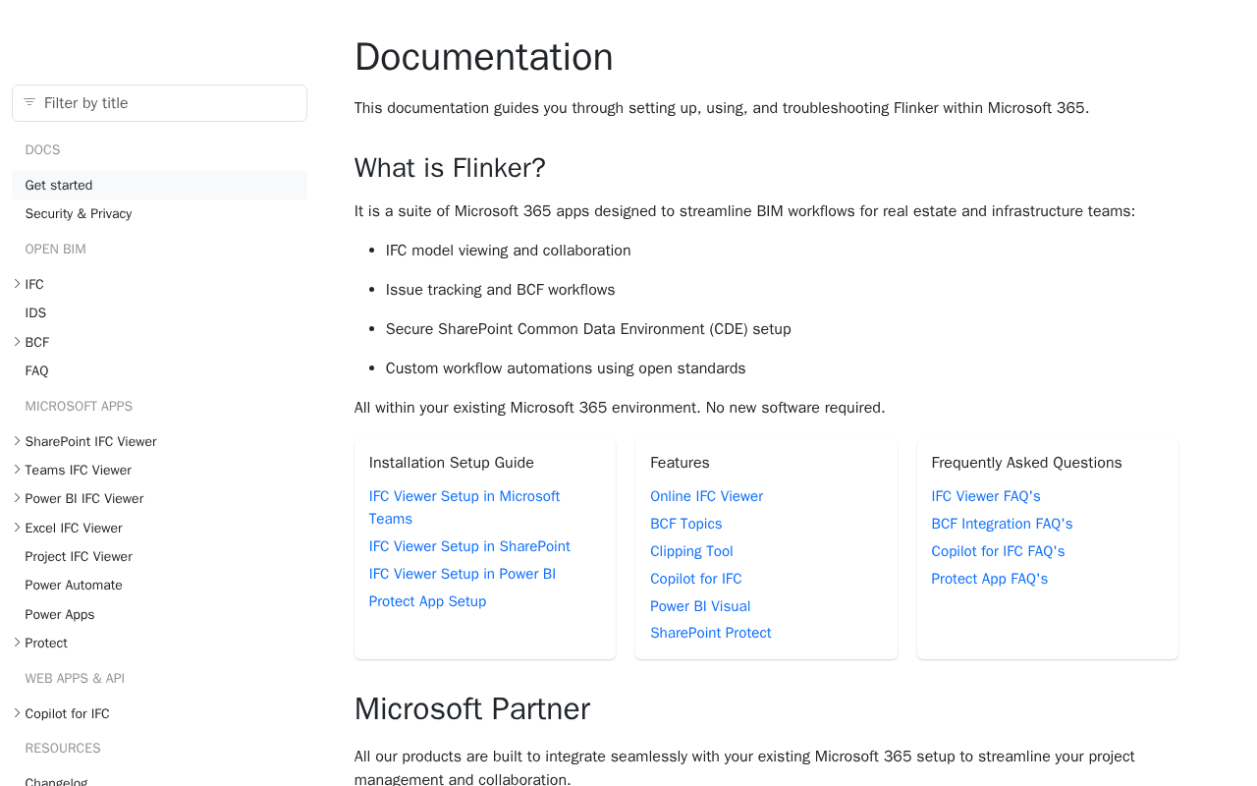Open IFC Viewer Setup in SharePoint link
1257x786 pixels.
pos(469,546)
